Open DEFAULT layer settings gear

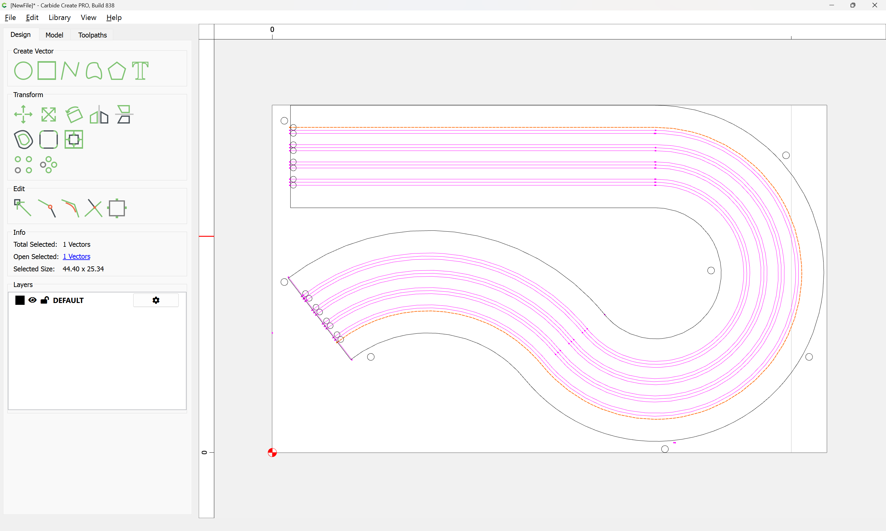(156, 300)
